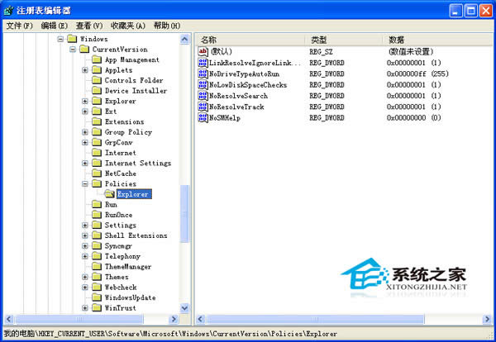Click the ThemeManager folder icon
This screenshot has width=496, height=342.
click(97, 266)
